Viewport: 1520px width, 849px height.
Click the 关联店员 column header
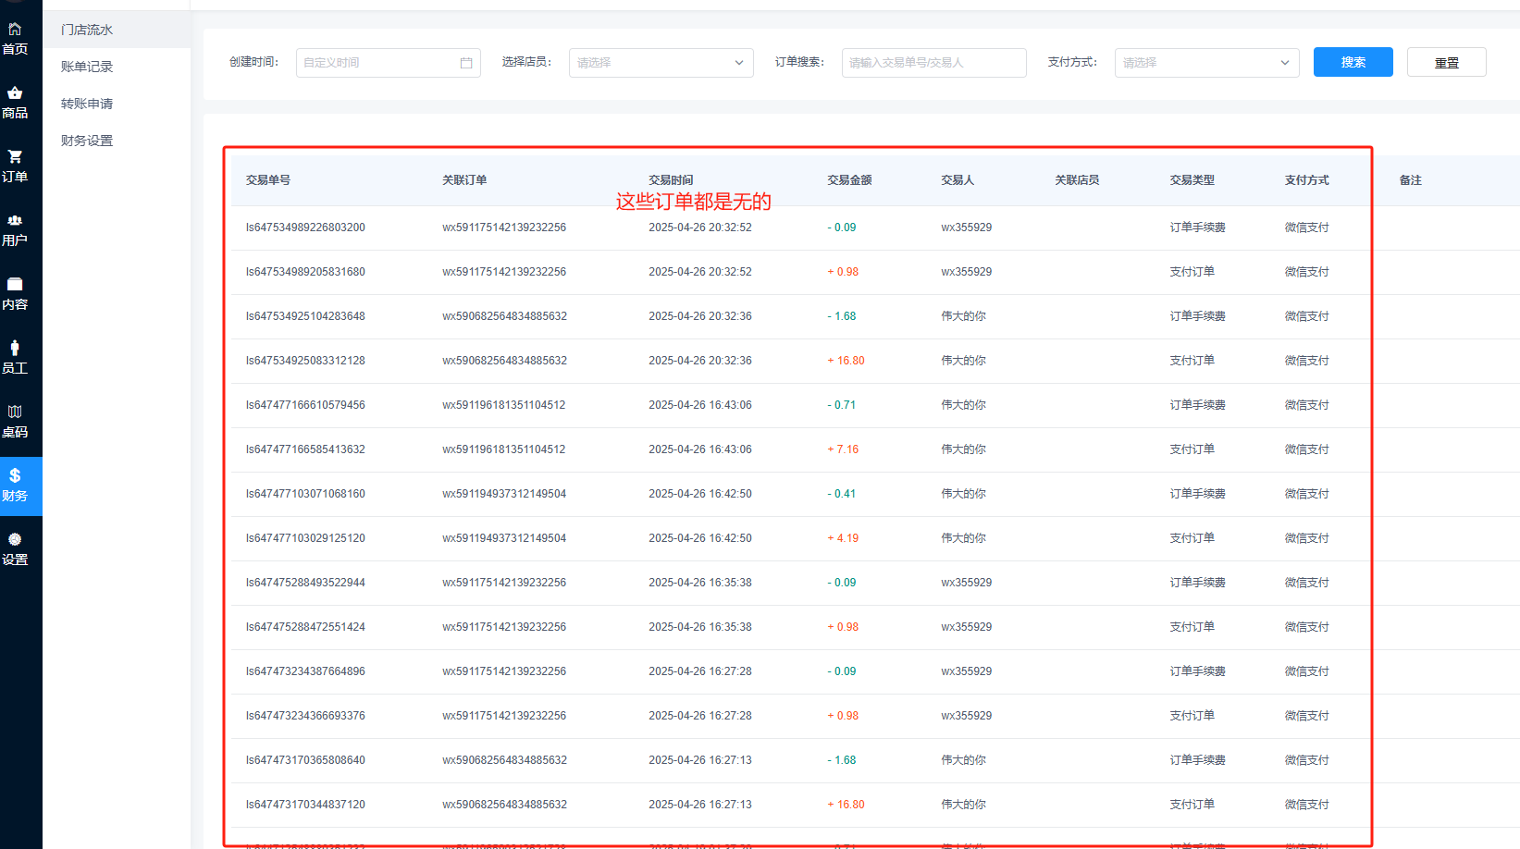1077,180
